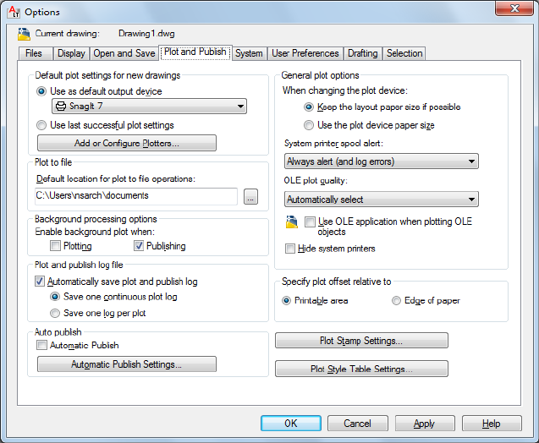
Task: Open the User Preferences tab
Action: point(305,53)
